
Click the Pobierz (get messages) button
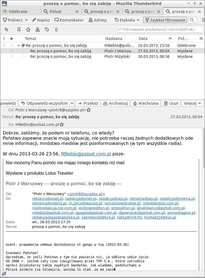(x=13, y=20)
